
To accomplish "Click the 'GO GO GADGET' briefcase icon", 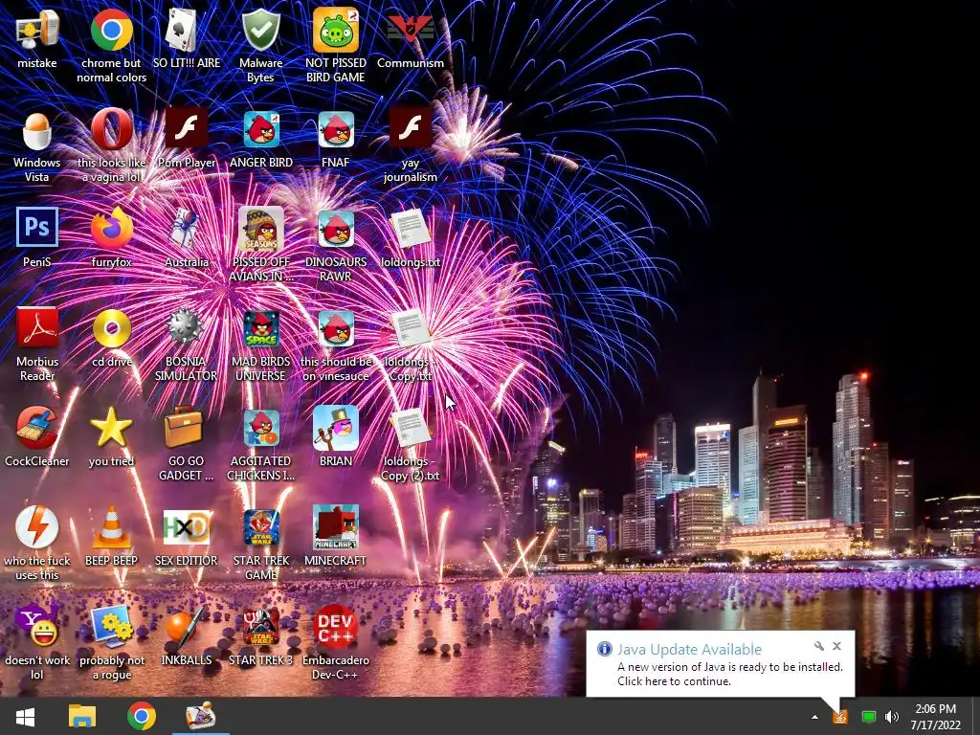I will pos(184,427).
